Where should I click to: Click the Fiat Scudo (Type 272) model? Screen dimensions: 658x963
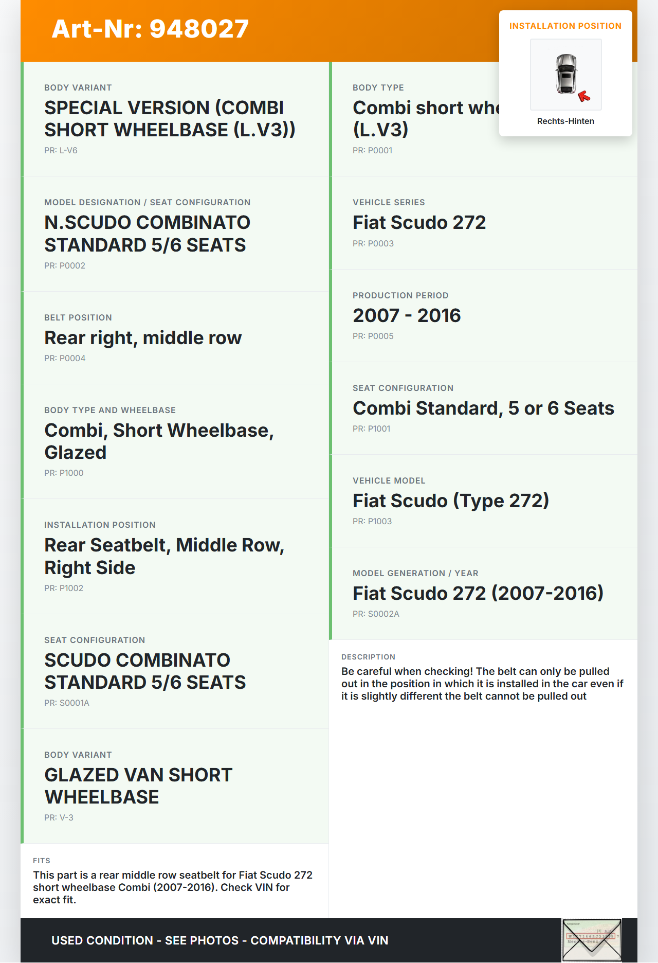(x=451, y=501)
